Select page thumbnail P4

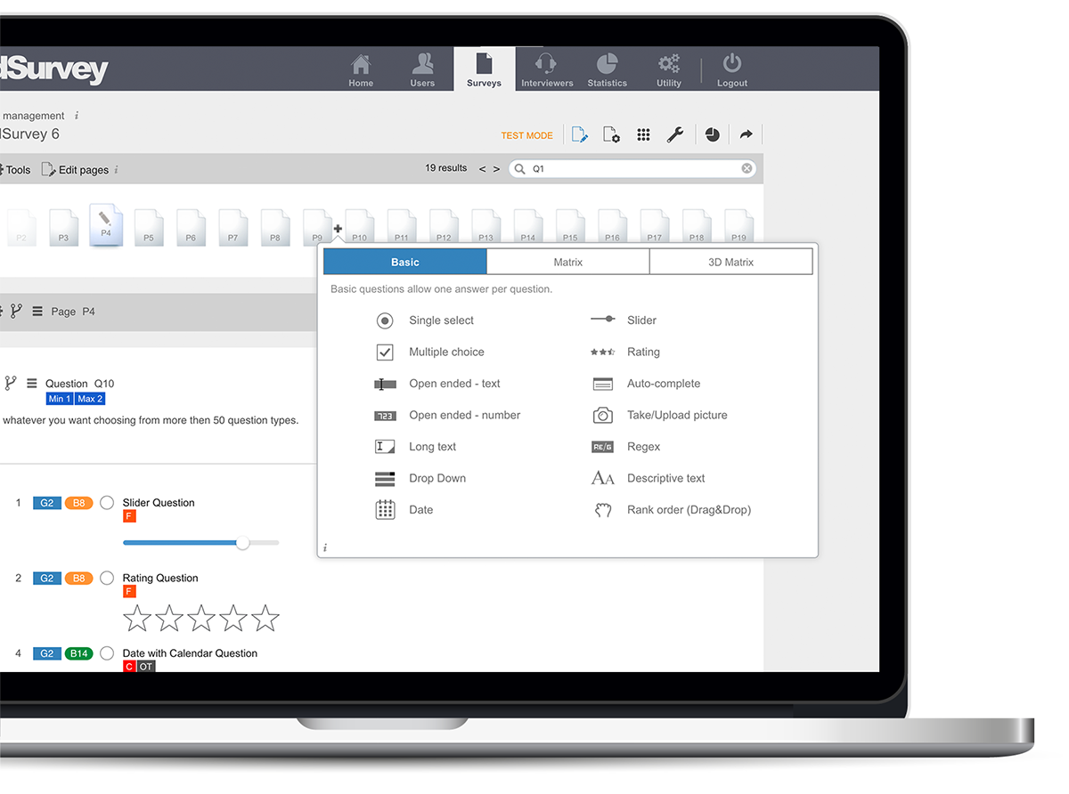(x=105, y=224)
